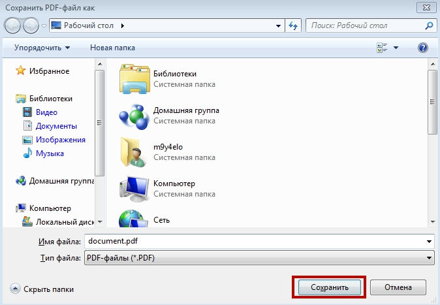Click the Back navigation button

[12, 25]
